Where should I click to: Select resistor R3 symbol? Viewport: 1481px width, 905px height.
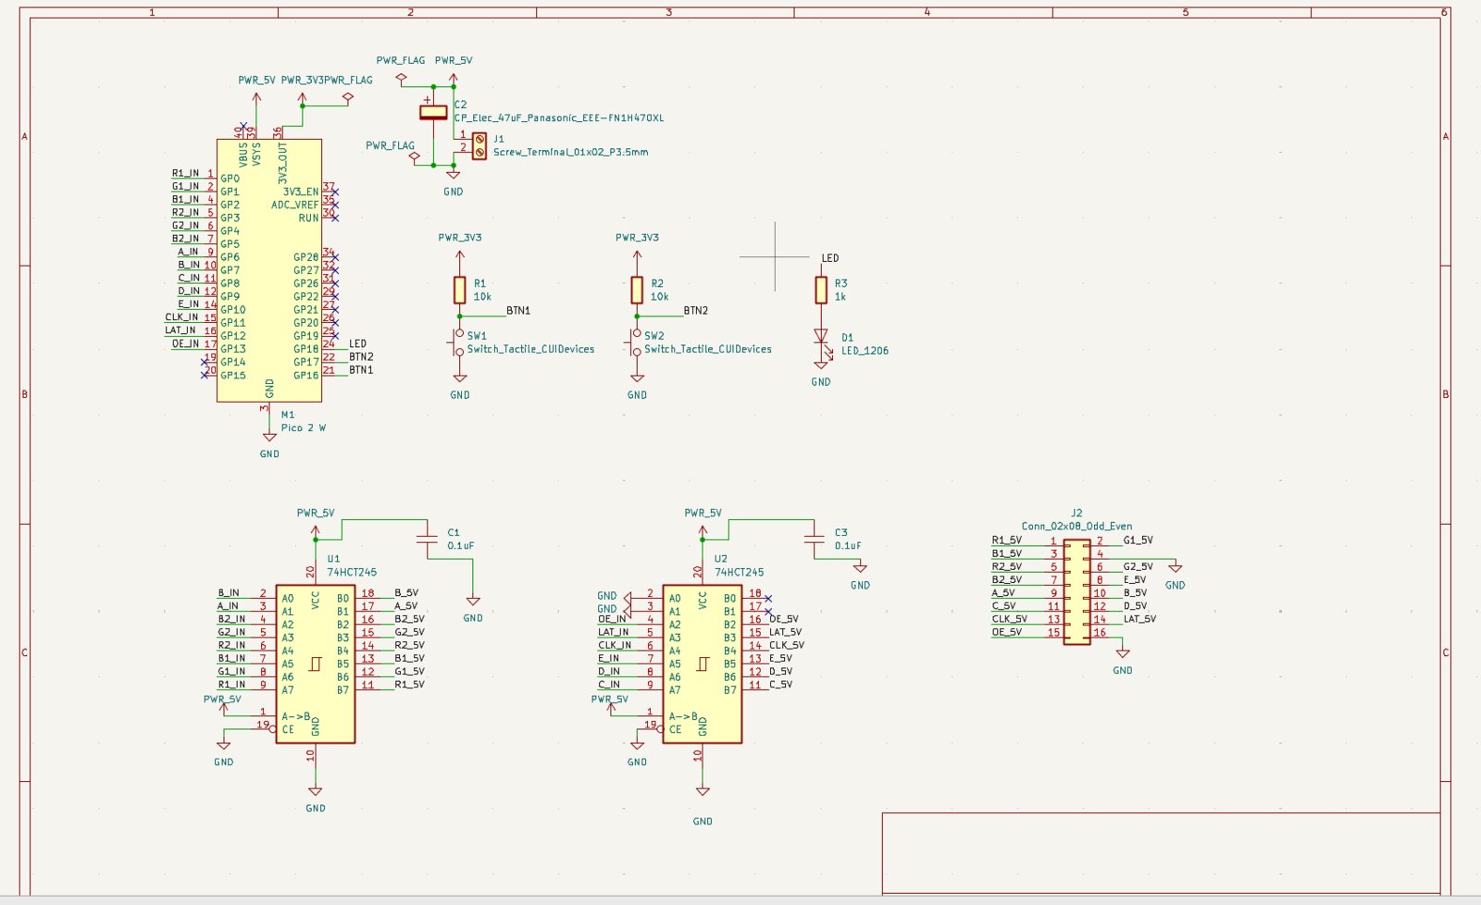821,291
